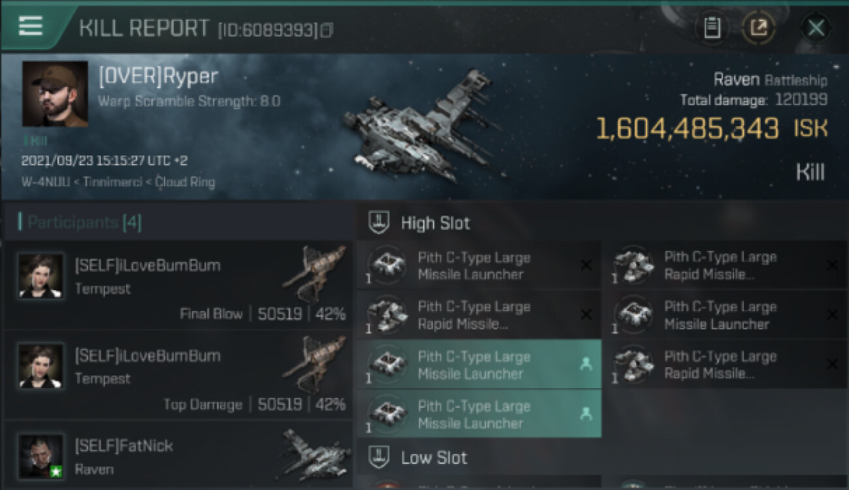Copy the kill report ID
The width and height of the screenshot is (849, 490).
pos(327,30)
